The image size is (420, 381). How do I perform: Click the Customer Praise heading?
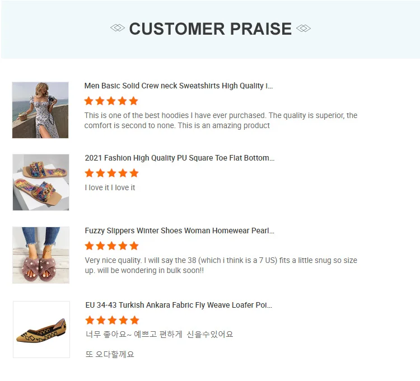pos(211,29)
